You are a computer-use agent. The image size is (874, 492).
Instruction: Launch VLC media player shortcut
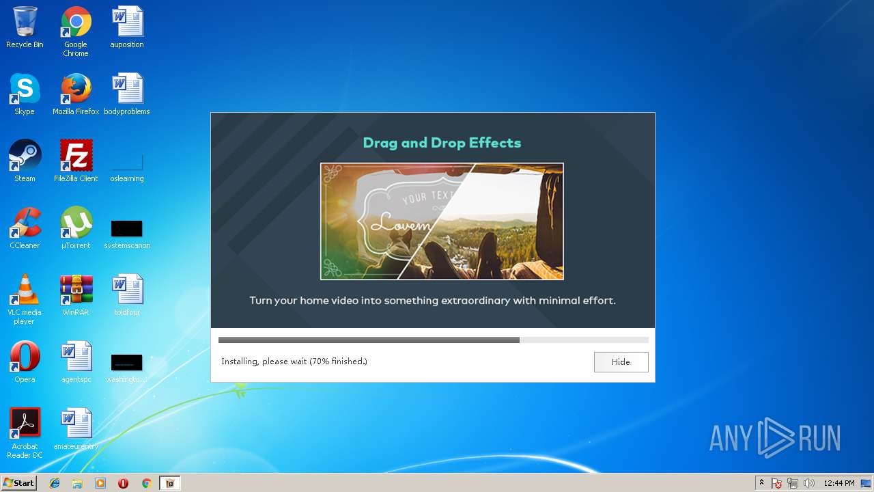point(25,300)
